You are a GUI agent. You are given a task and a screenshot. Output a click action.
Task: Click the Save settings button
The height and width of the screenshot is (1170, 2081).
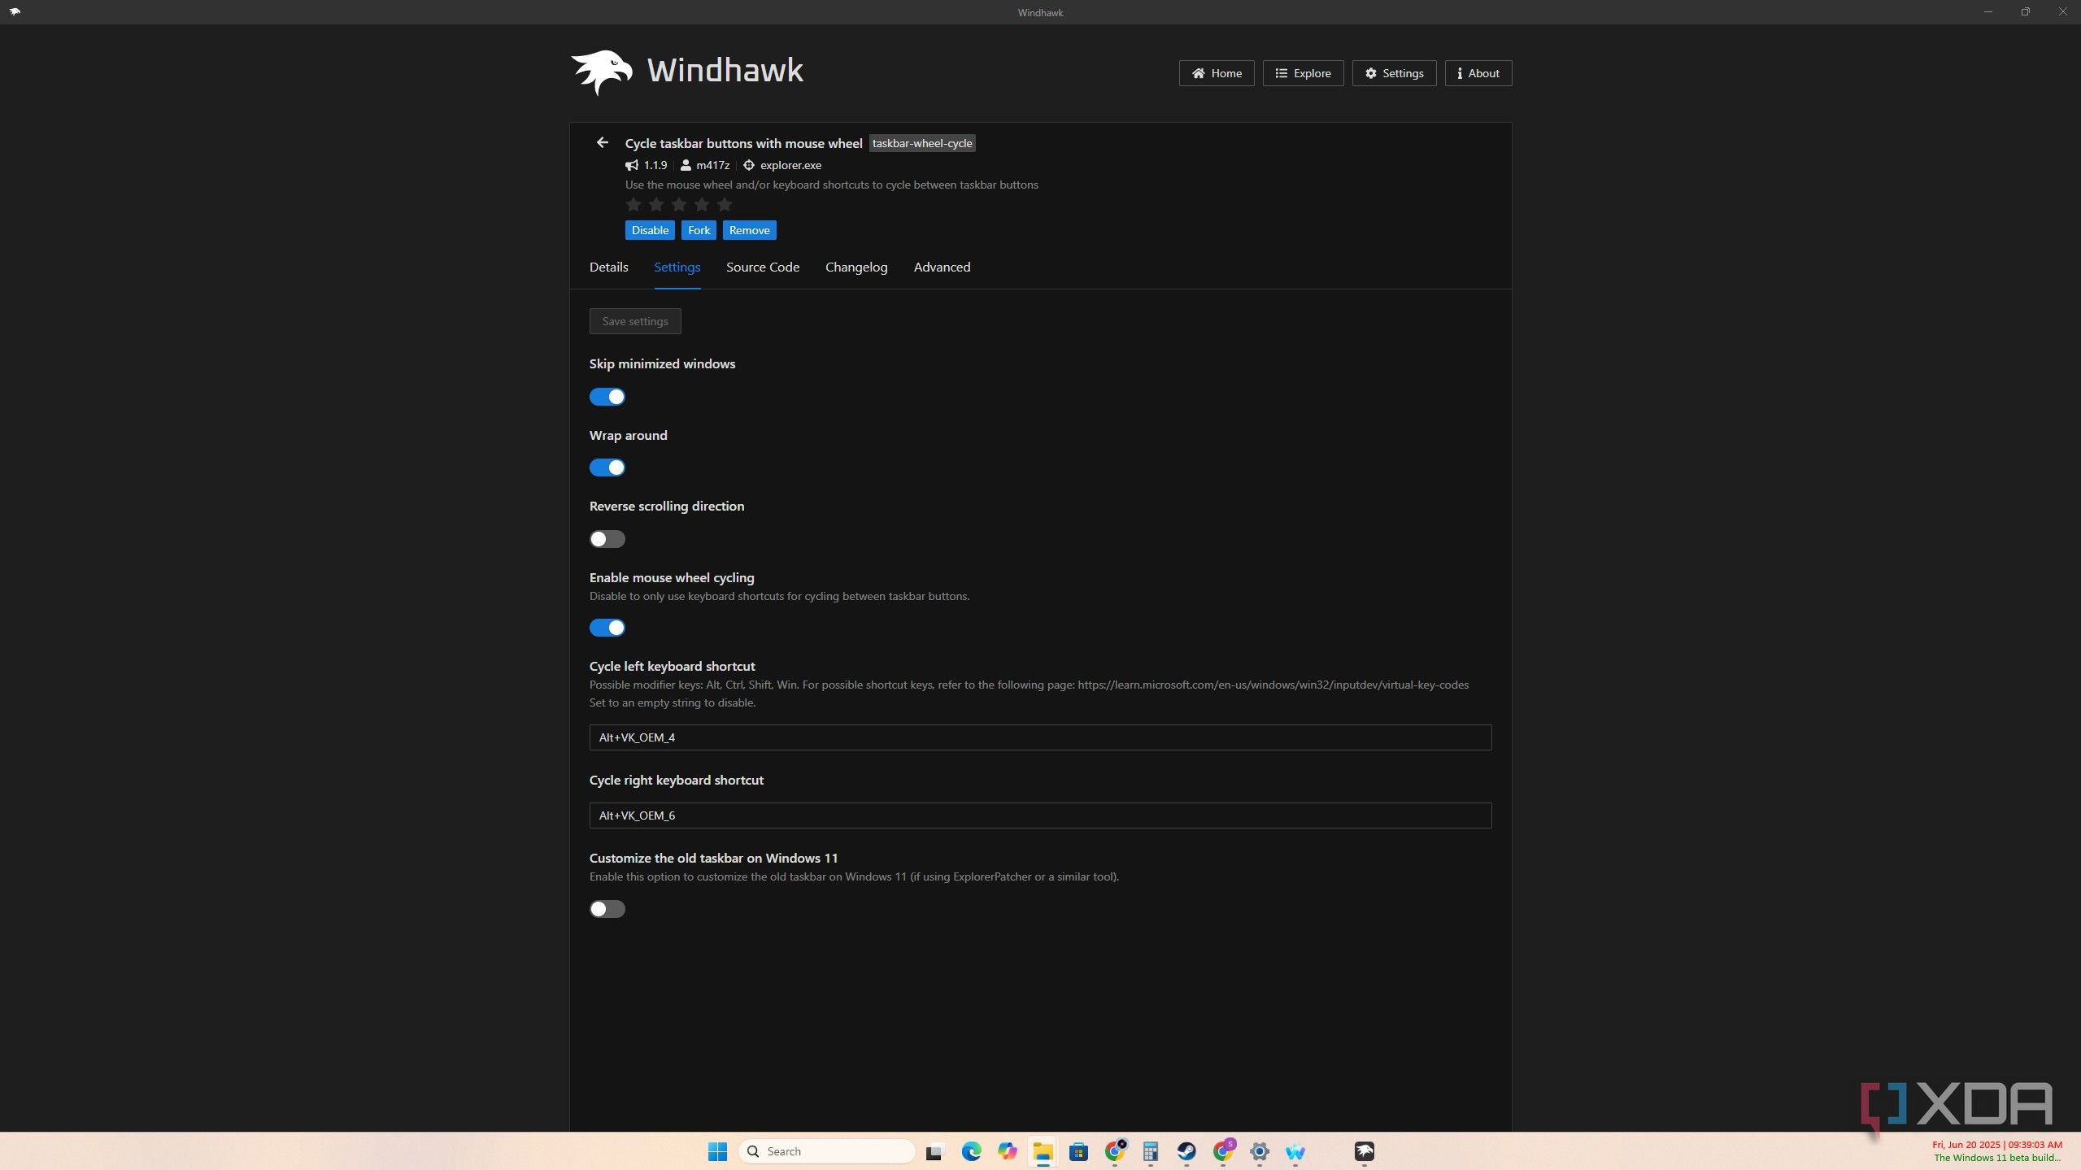coord(635,321)
